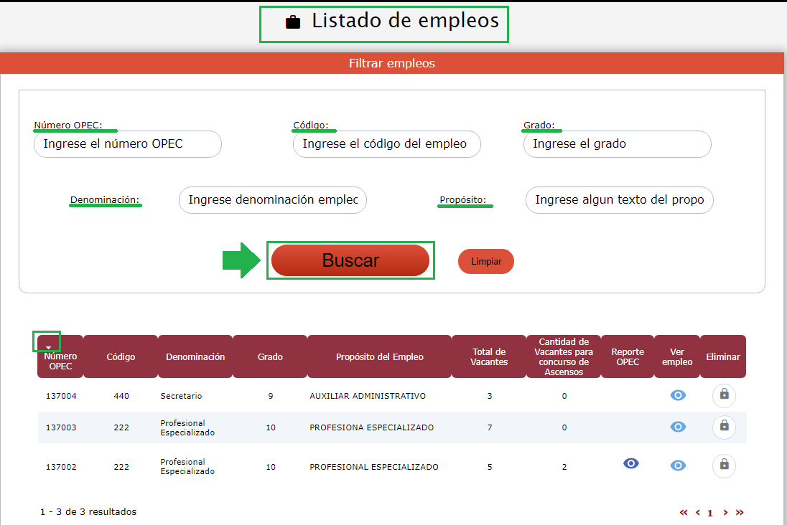Screen dimensions: 787x525
Task: View employment details for OPEC 137003
Action: (x=678, y=427)
